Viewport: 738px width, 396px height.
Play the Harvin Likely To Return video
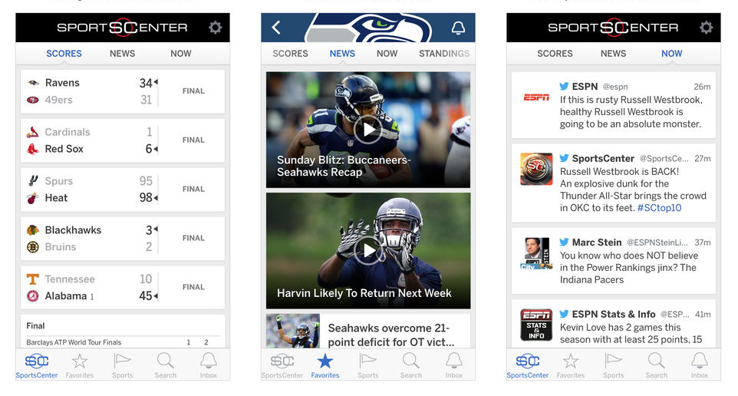367,250
